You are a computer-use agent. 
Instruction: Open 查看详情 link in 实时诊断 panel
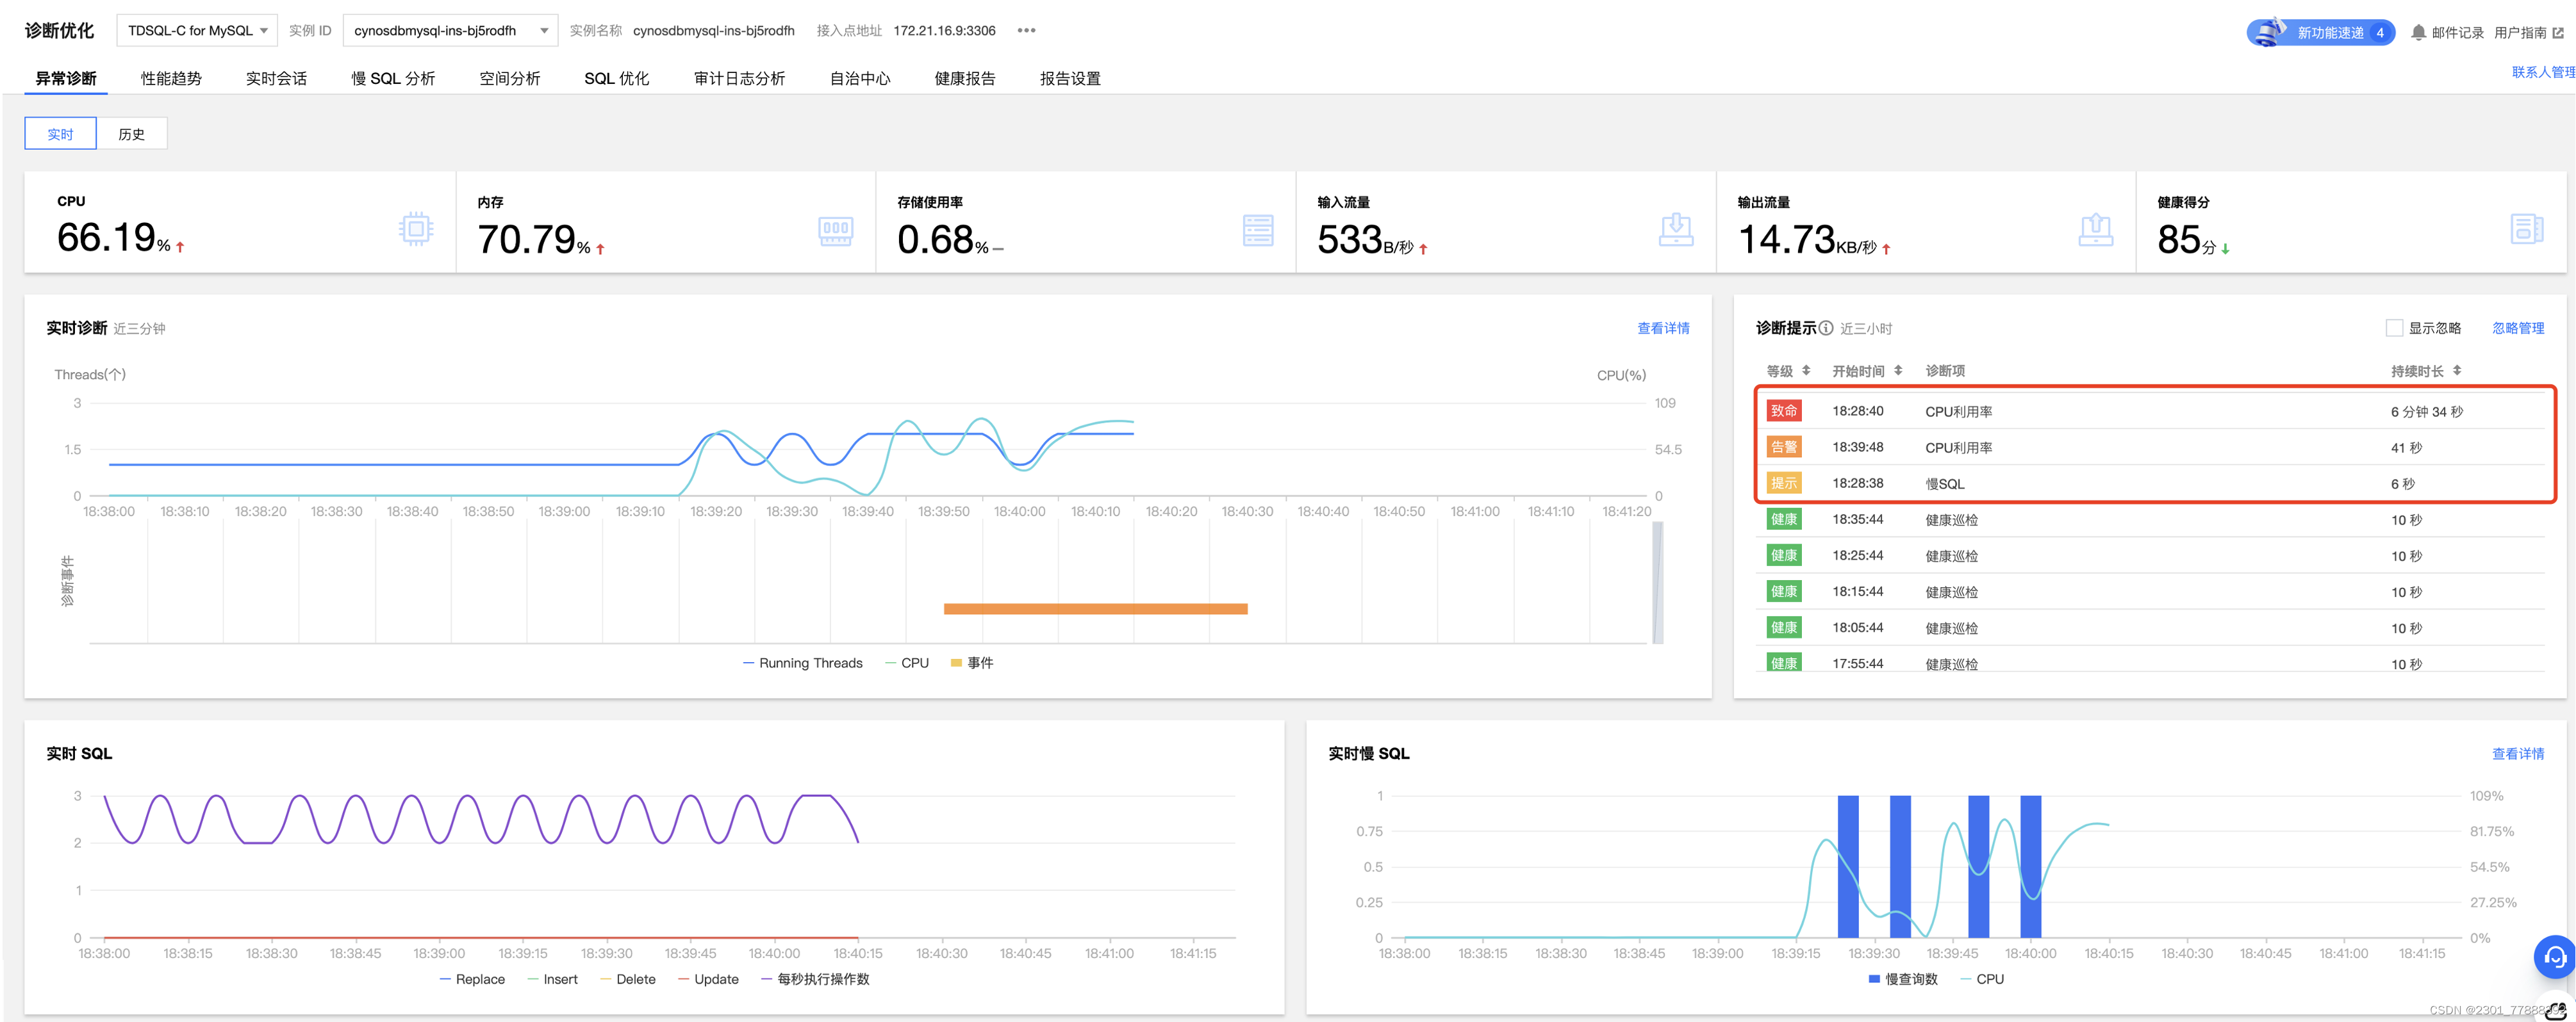pyautogui.click(x=1663, y=328)
